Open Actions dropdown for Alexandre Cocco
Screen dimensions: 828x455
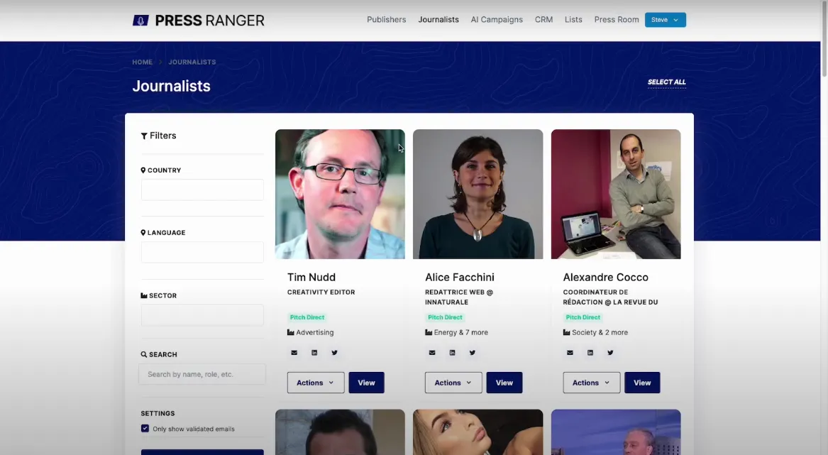coord(591,383)
